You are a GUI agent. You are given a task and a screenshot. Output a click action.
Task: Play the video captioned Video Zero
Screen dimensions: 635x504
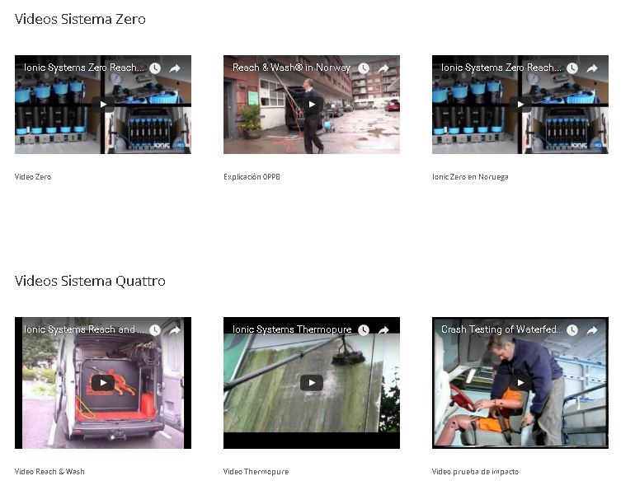pos(103,105)
